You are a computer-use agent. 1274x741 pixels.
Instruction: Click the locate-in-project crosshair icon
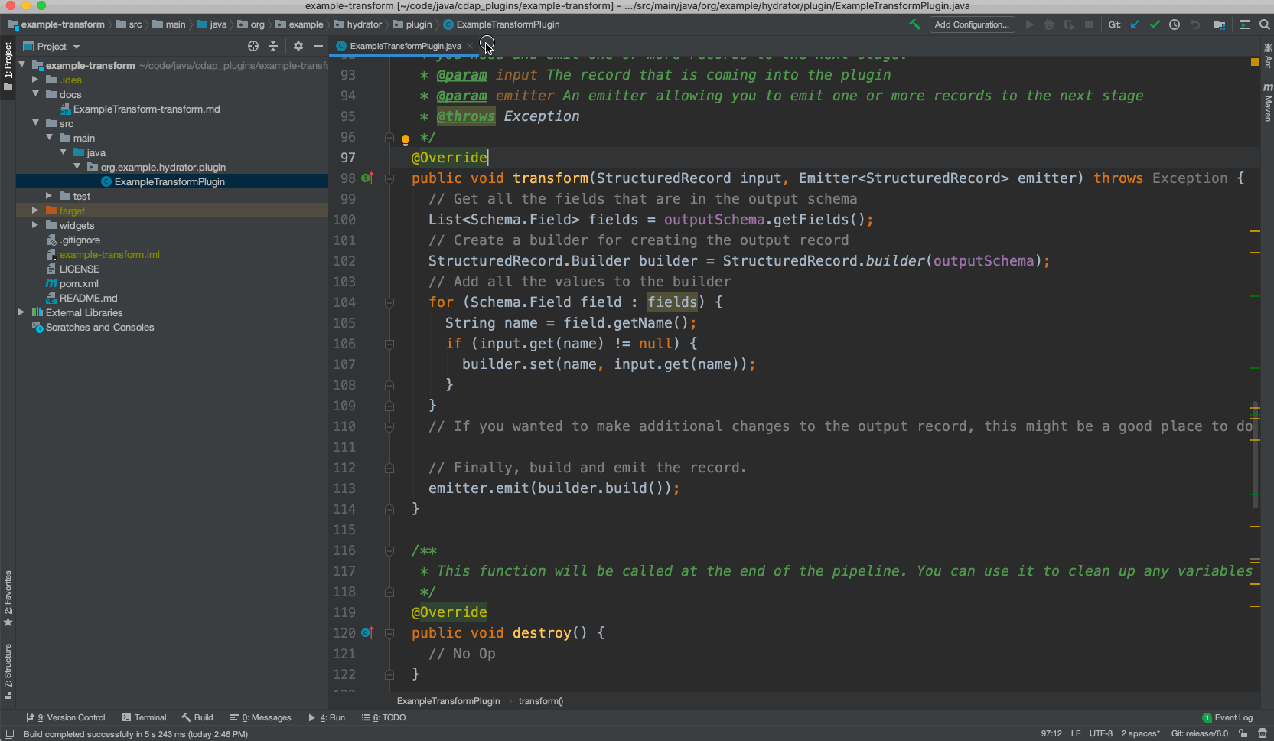[x=253, y=46]
